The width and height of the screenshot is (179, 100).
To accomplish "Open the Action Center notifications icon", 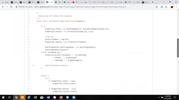I will (175, 97).
